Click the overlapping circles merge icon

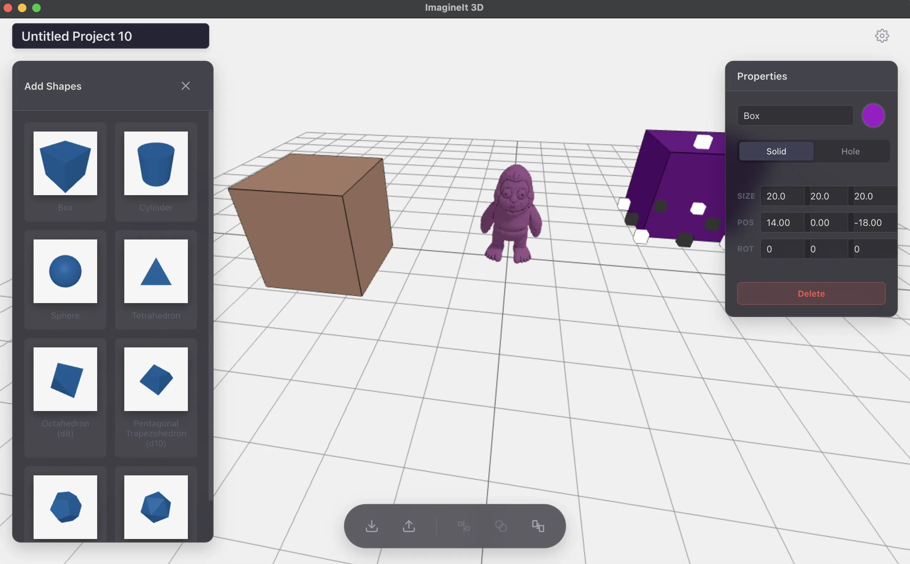pyautogui.click(x=501, y=526)
